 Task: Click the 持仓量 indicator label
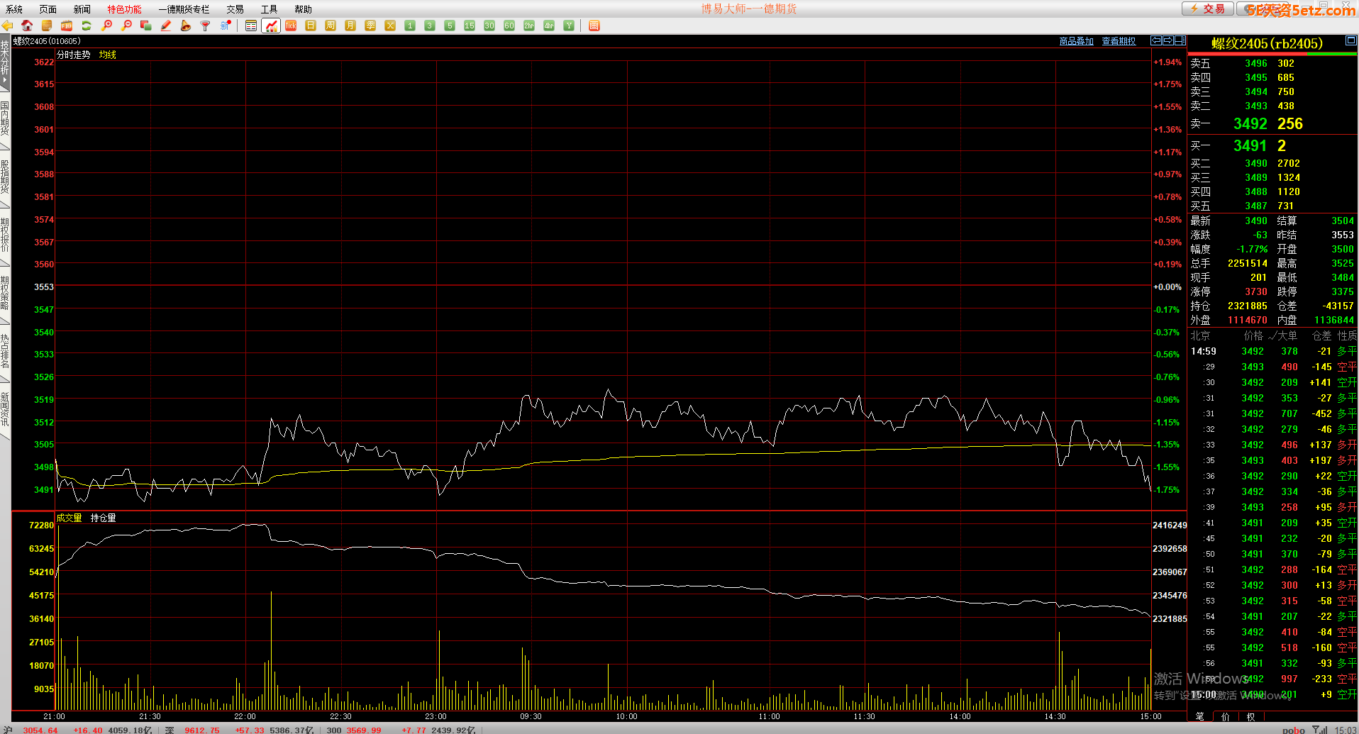click(104, 518)
